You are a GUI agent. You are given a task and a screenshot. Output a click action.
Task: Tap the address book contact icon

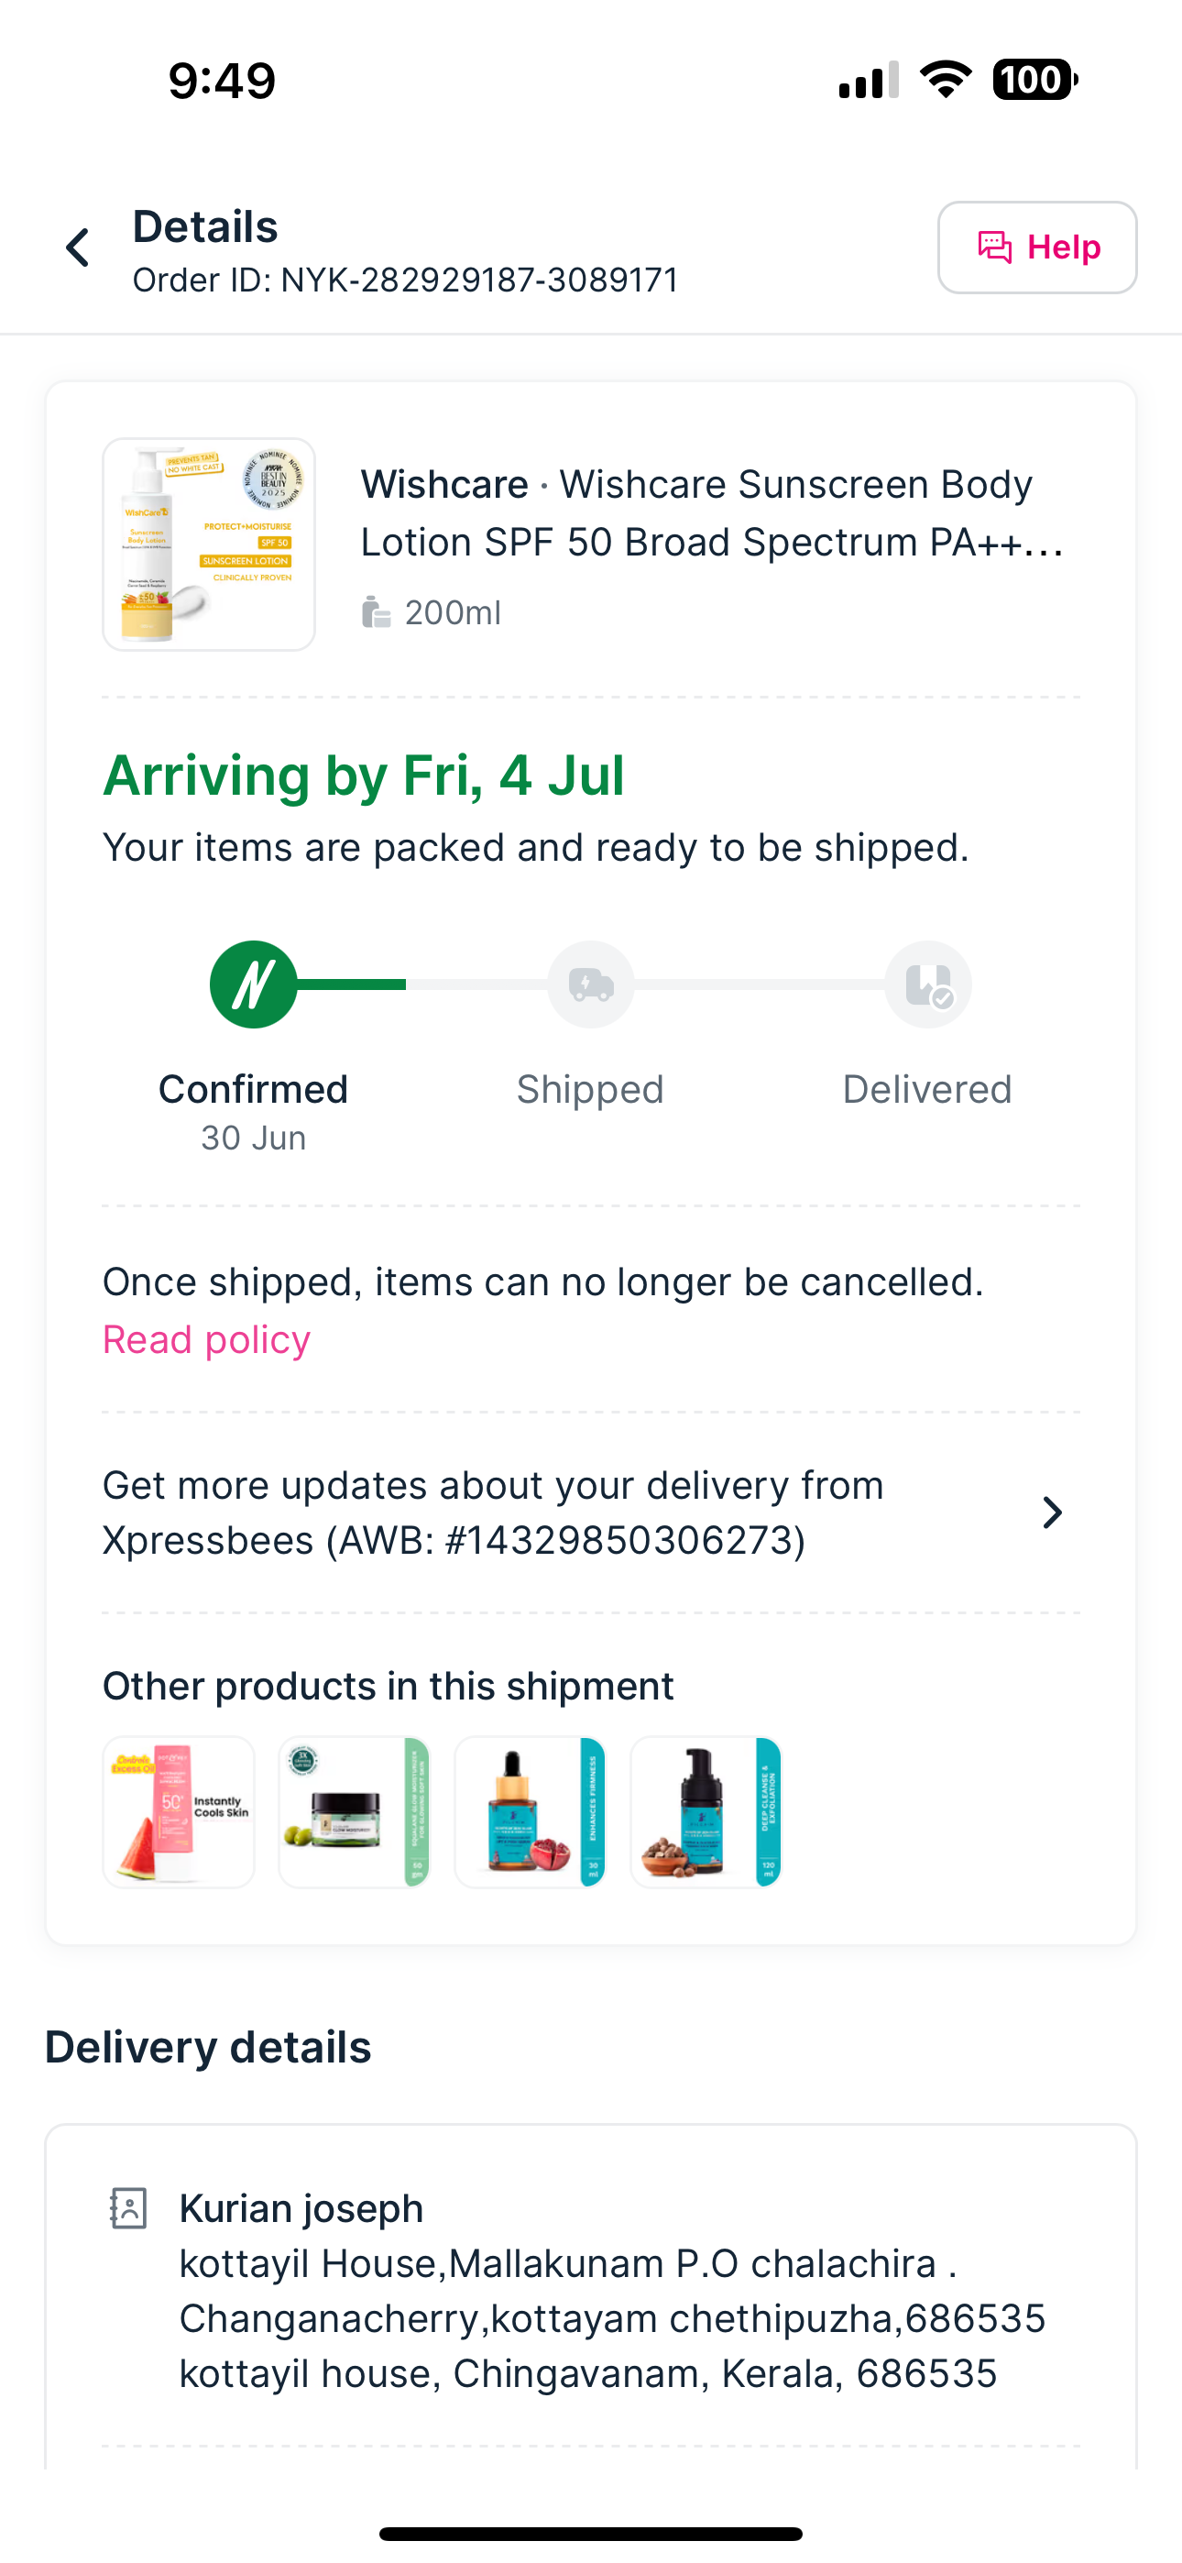(x=128, y=2208)
